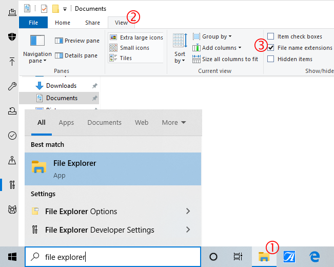Enable Item check boxes checkbox
This screenshot has height=267, width=334.
coord(271,36)
